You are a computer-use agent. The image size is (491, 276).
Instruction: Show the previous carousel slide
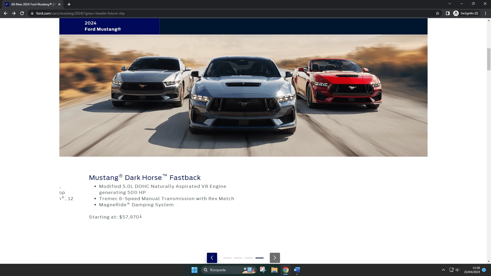pyautogui.click(x=212, y=258)
